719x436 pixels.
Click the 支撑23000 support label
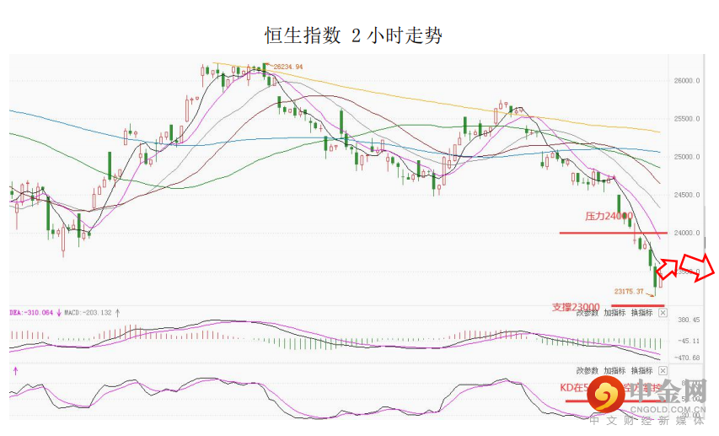(576, 307)
